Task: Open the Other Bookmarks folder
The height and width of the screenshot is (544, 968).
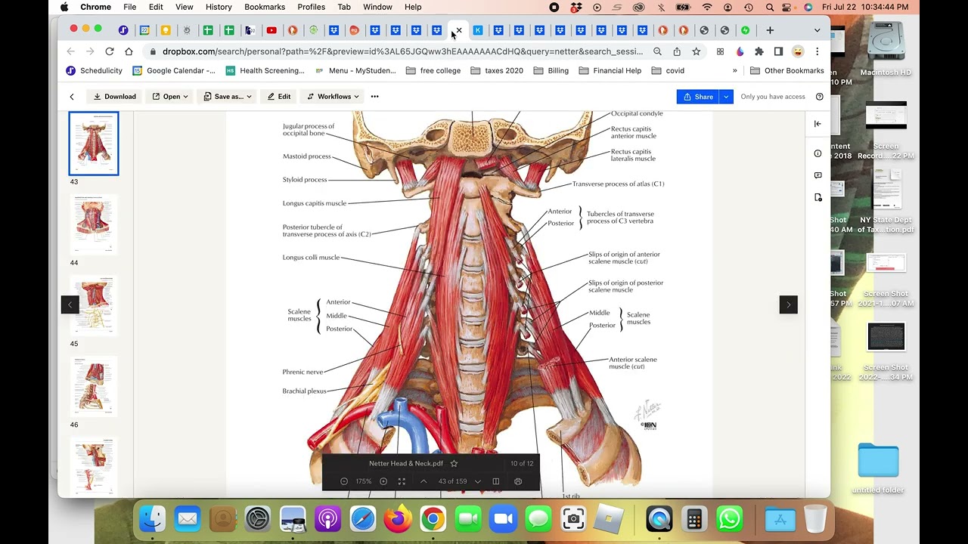Action: click(x=786, y=70)
